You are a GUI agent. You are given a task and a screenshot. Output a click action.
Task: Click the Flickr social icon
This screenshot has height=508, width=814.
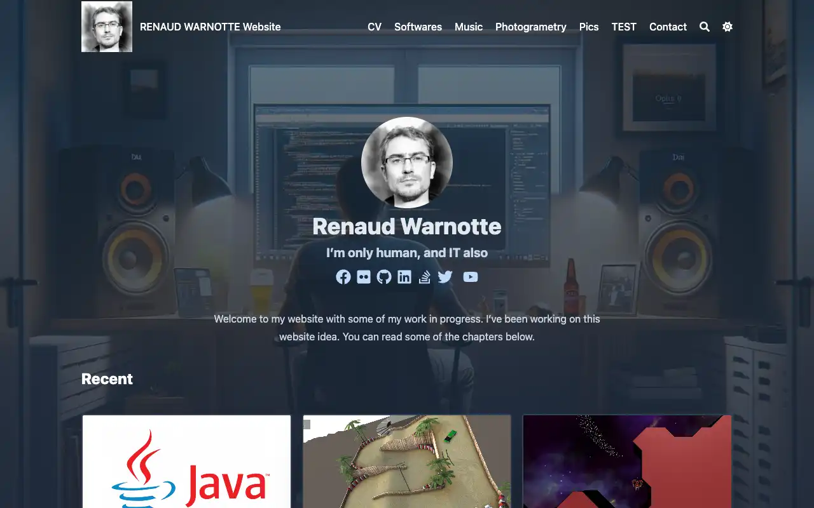pos(364,277)
